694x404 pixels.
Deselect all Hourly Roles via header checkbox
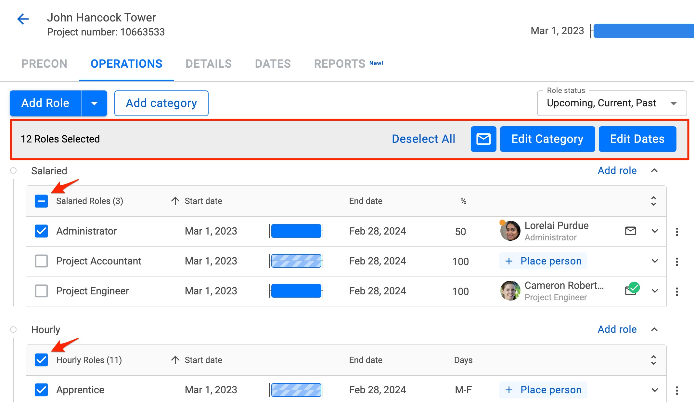pyautogui.click(x=41, y=360)
